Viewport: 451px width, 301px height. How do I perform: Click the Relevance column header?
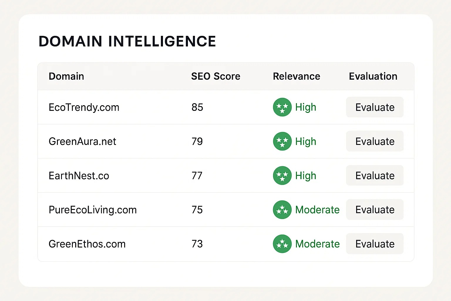click(x=297, y=76)
